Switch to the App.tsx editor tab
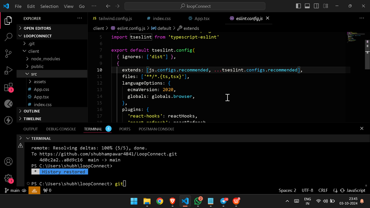 tap(199, 18)
